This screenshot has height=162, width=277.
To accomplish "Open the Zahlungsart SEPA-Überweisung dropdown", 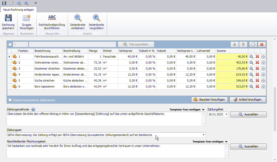I will click(x=203, y=135).
